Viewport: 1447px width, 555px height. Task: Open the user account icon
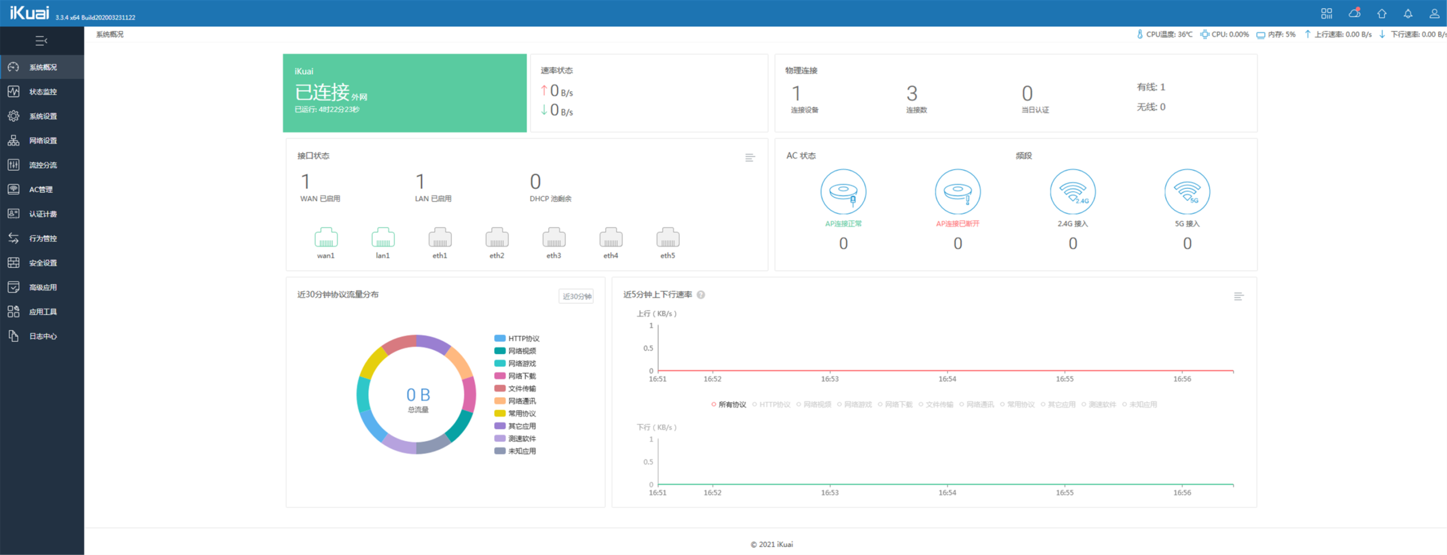coord(1433,14)
